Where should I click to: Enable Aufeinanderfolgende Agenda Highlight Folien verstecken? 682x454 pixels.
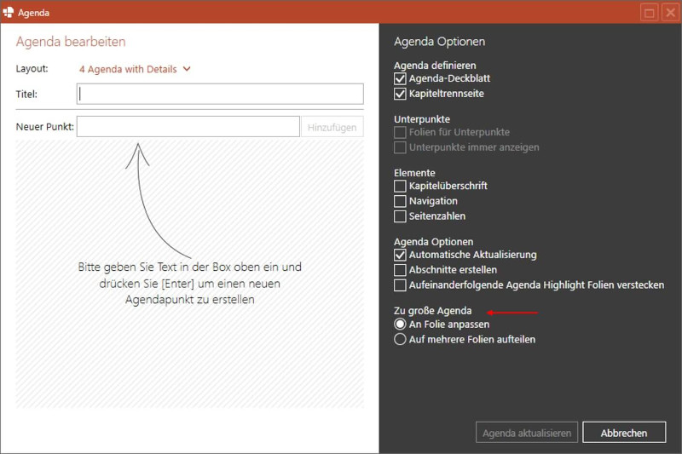pos(401,285)
